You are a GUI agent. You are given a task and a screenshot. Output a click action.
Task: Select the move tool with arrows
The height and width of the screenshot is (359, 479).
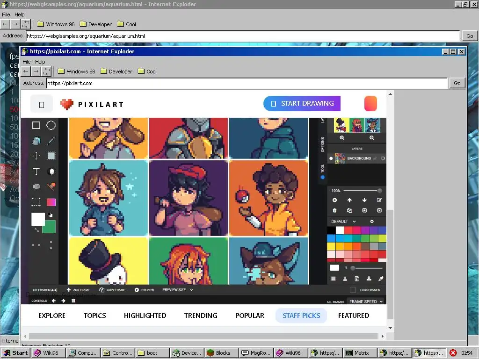pyautogui.click(x=36, y=156)
